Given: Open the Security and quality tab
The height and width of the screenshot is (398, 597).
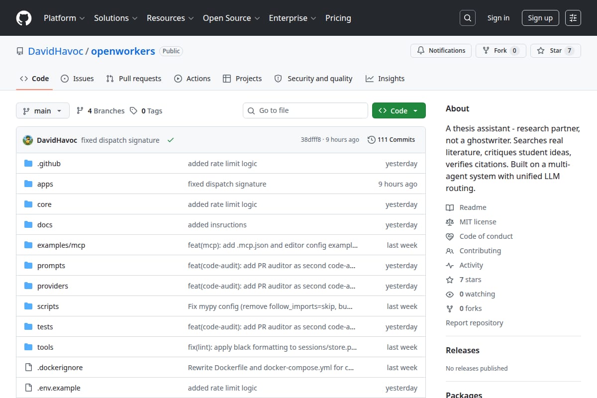Looking at the screenshot, I should coord(313,79).
